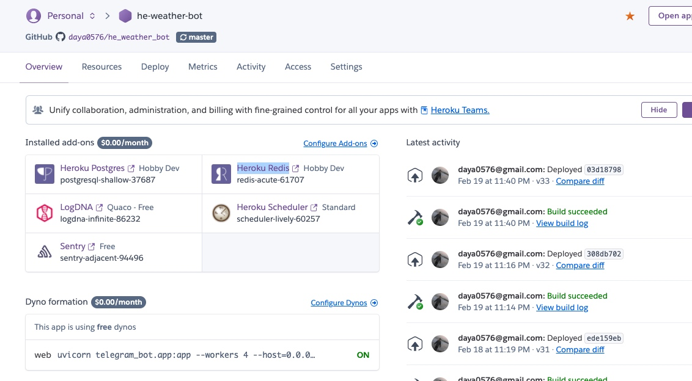Click the Heroku Postgres add-on icon
This screenshot has height=381, width=692.
45,174
